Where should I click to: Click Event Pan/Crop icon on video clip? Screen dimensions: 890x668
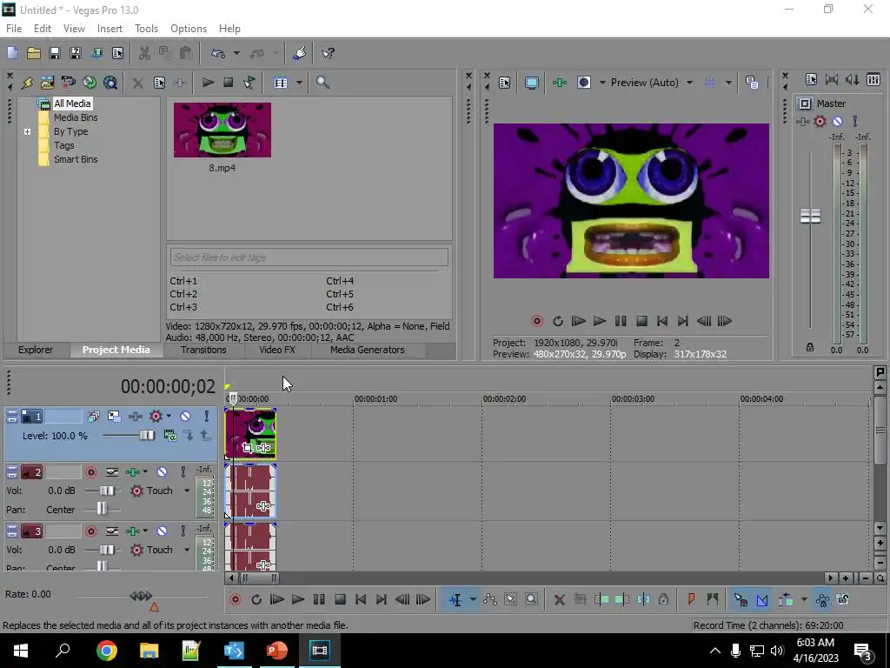point(247,448)
